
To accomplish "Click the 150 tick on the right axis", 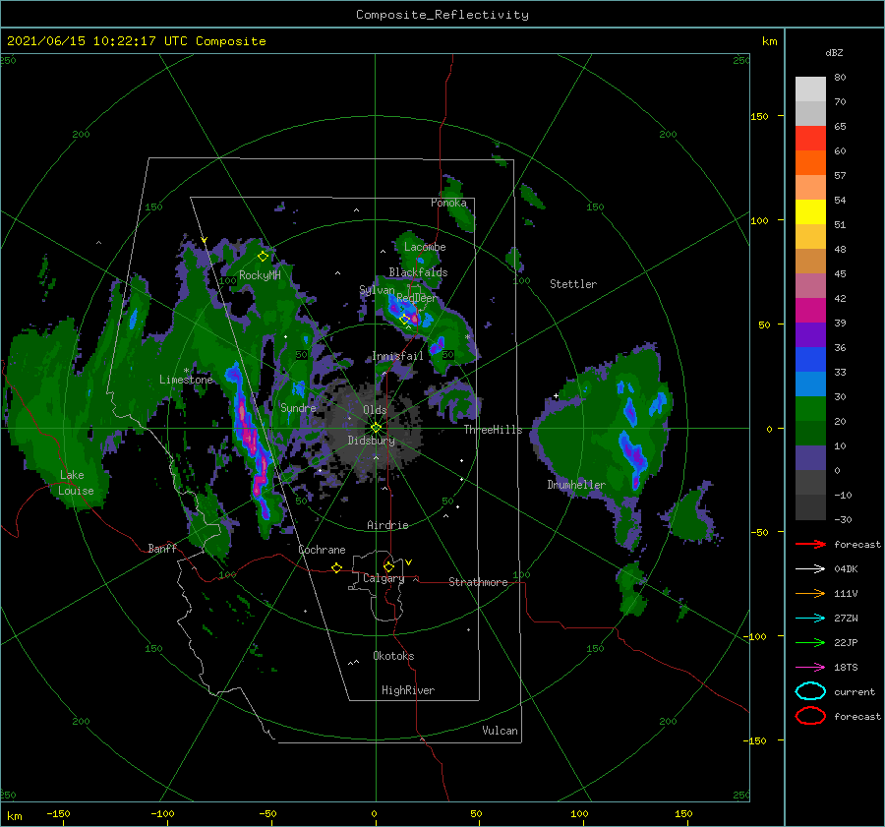I will coord(759,116).
